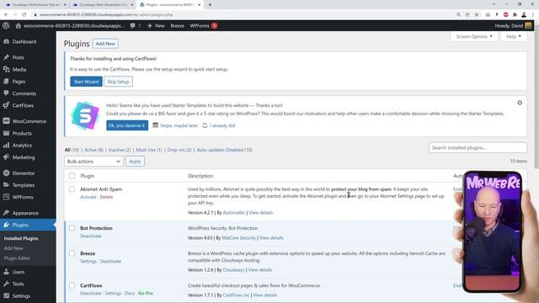
Task: Click the Comments icon in sidebar
Action: [6, 93]
